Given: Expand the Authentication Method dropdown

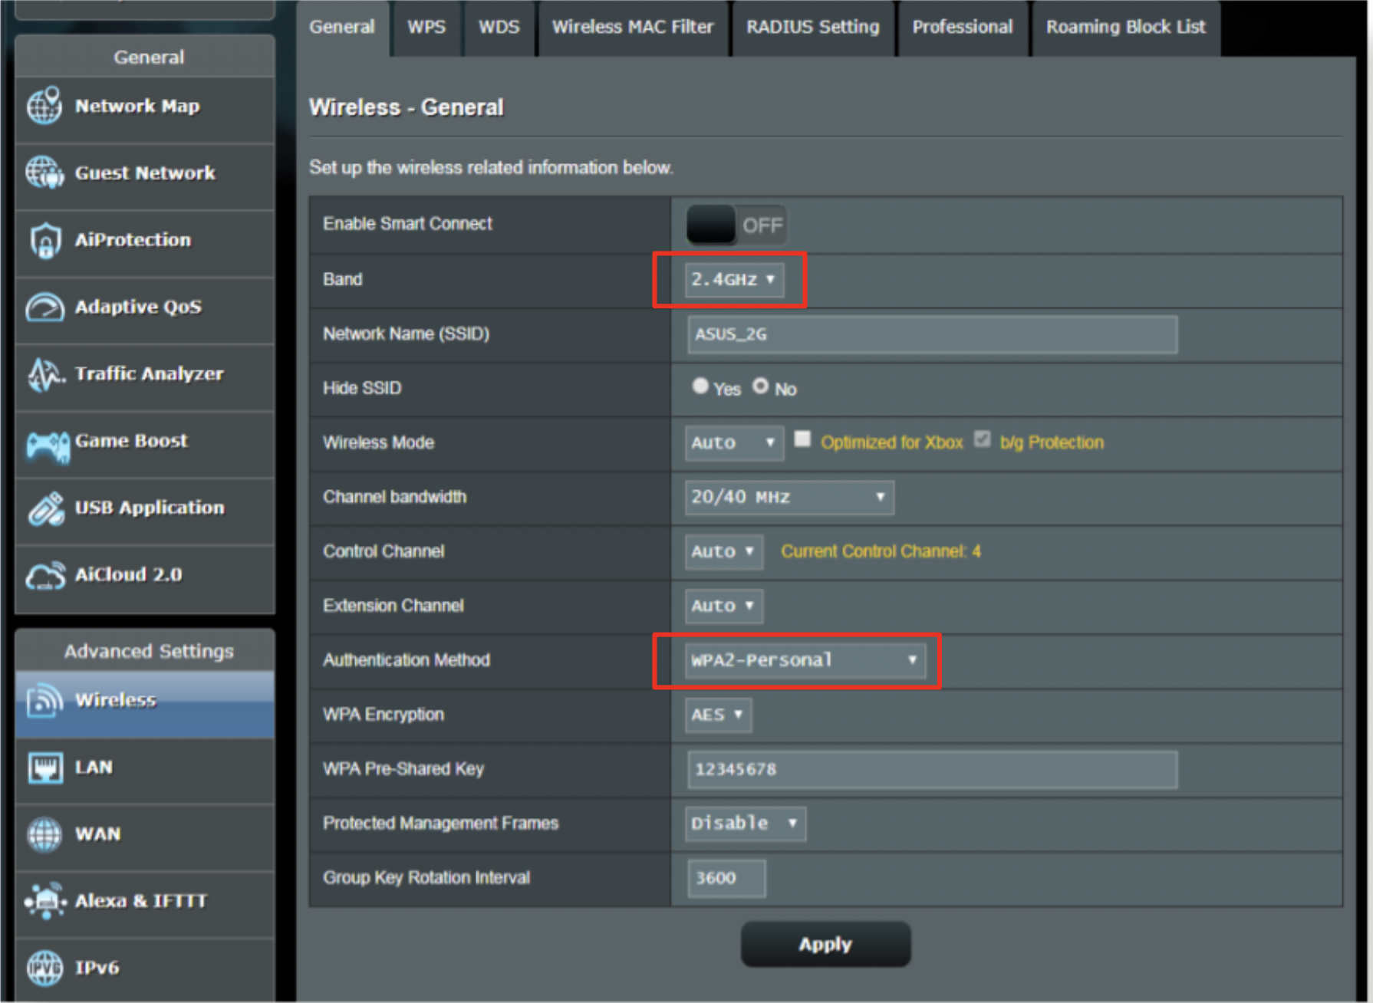Looking at the screenshot, I should click(804, 660).
